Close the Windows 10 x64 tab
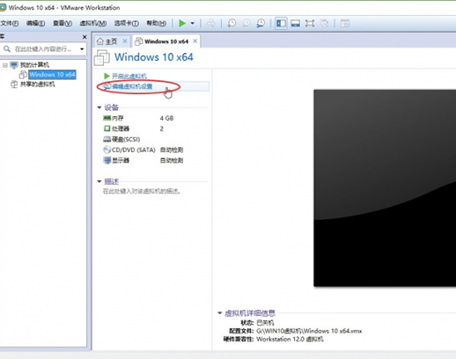The image size is (456, 359). point(195,41)
